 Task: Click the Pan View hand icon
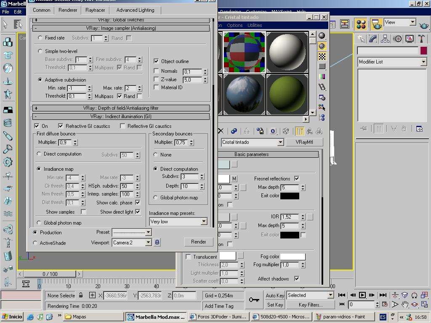tap(404, 304)
